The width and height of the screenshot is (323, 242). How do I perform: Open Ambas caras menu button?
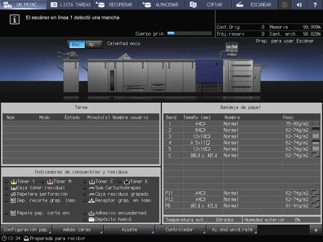(77, 230)
